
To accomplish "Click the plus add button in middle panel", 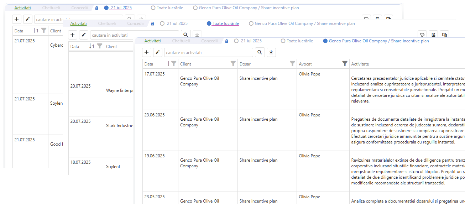I will tap(73, 35).
